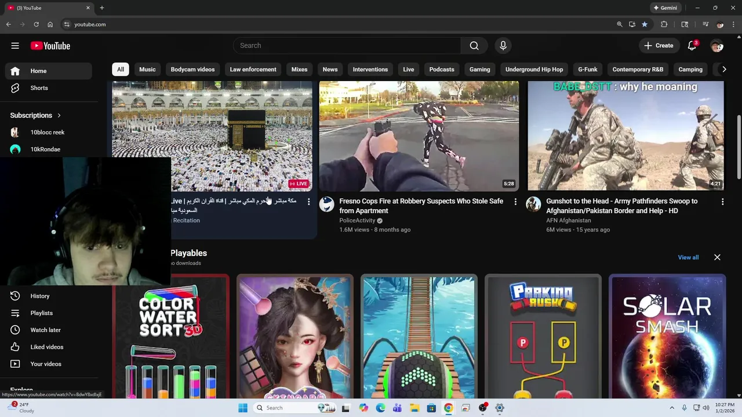Viewport: 742px width, 417px height.
Task: Open the Chrome extensions puzzle icon
Action: click(664, 24)
